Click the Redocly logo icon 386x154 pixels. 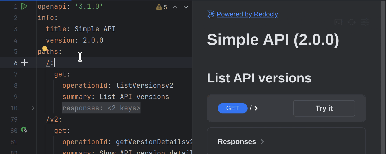pos(210,14)
